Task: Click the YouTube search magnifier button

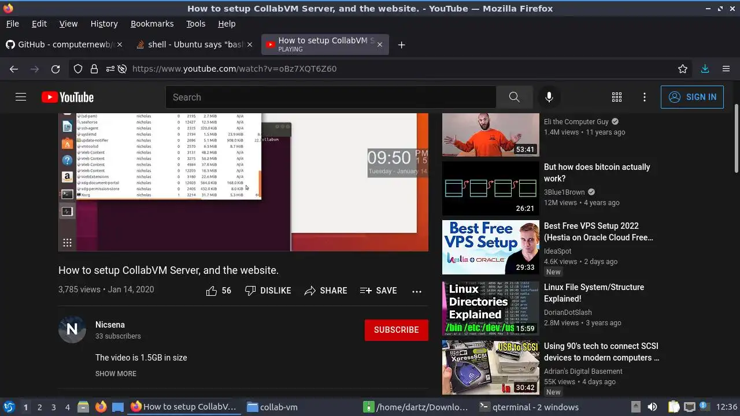Action: 514,97
